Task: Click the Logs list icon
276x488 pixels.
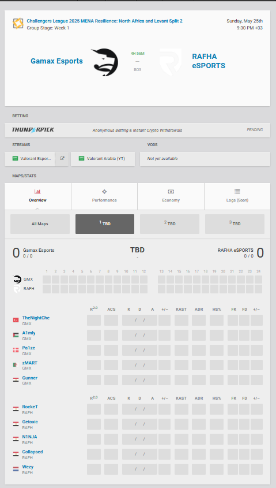Action: tap(237, 192)
